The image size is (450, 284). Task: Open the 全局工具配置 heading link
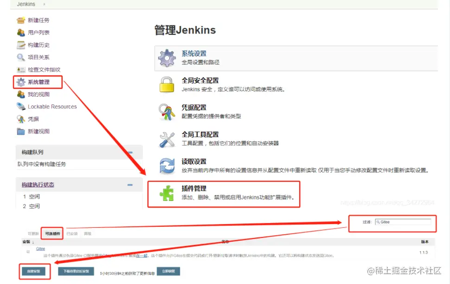click(200, 134)
